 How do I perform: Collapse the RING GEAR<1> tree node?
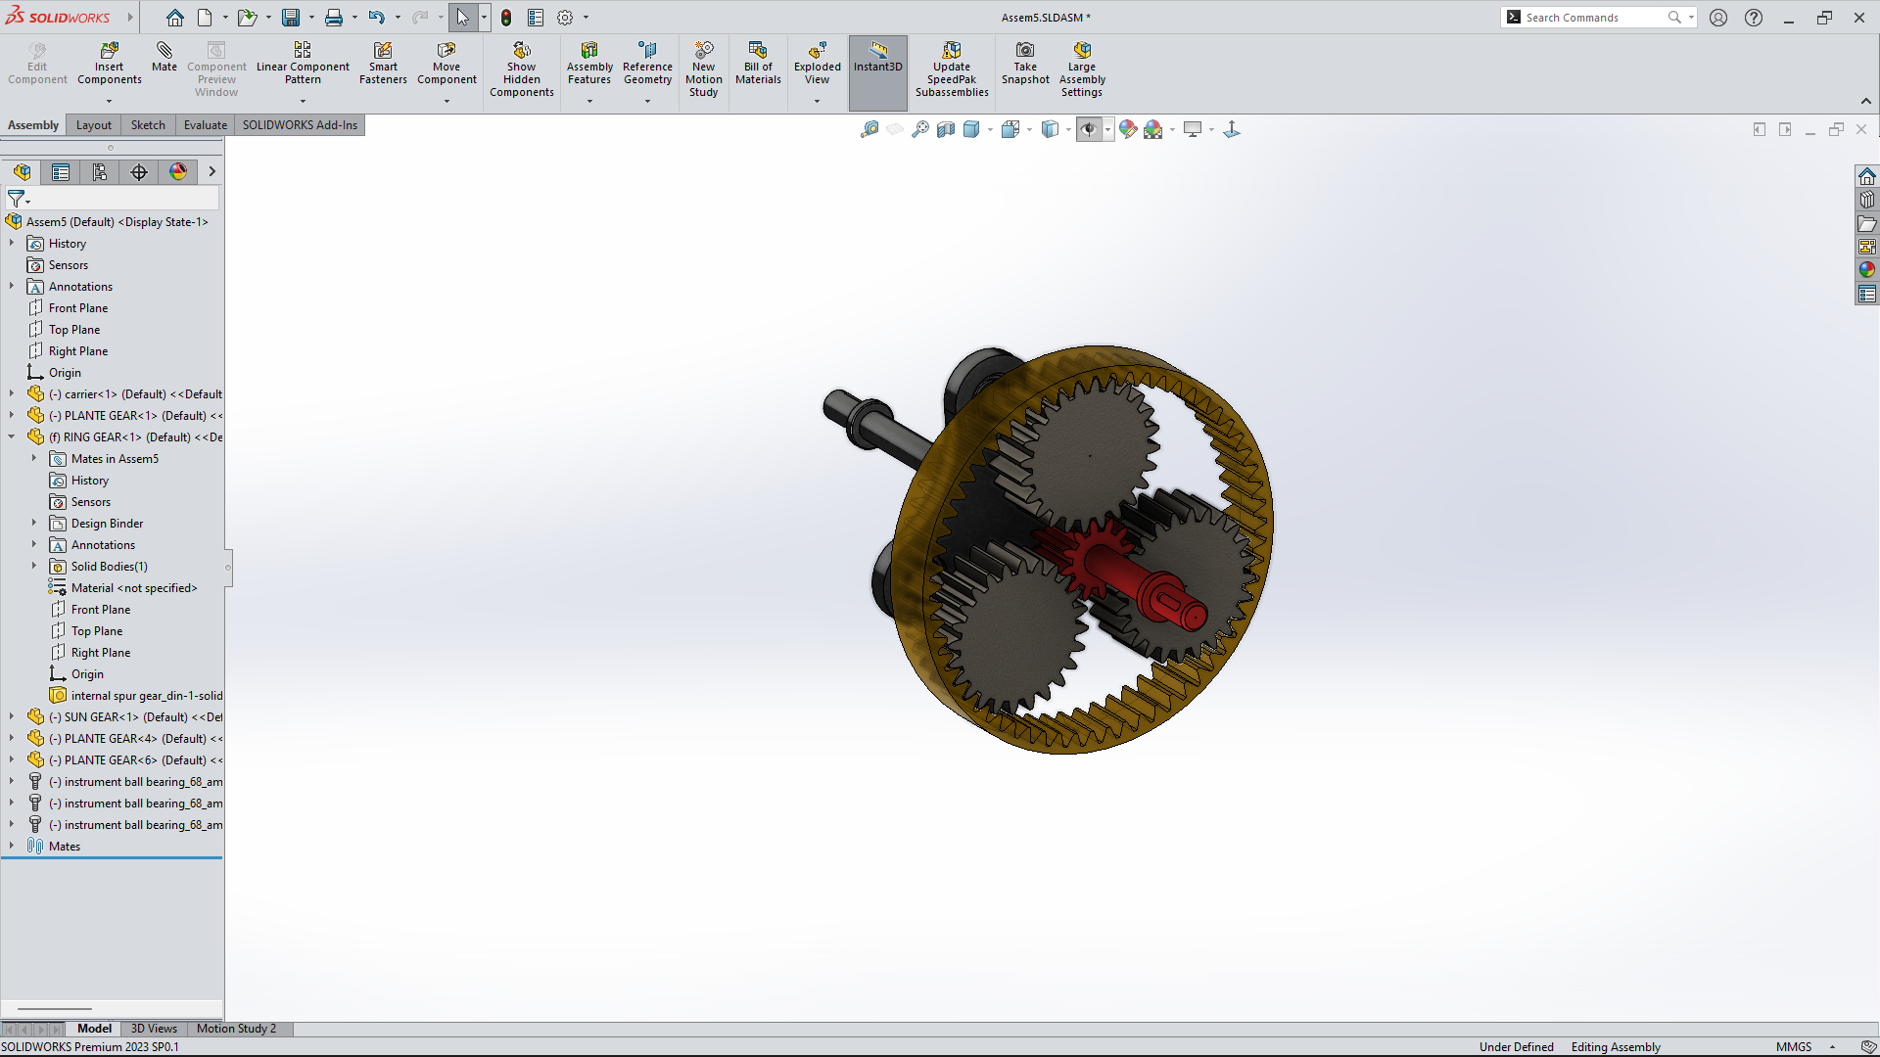tap(12, 437)
